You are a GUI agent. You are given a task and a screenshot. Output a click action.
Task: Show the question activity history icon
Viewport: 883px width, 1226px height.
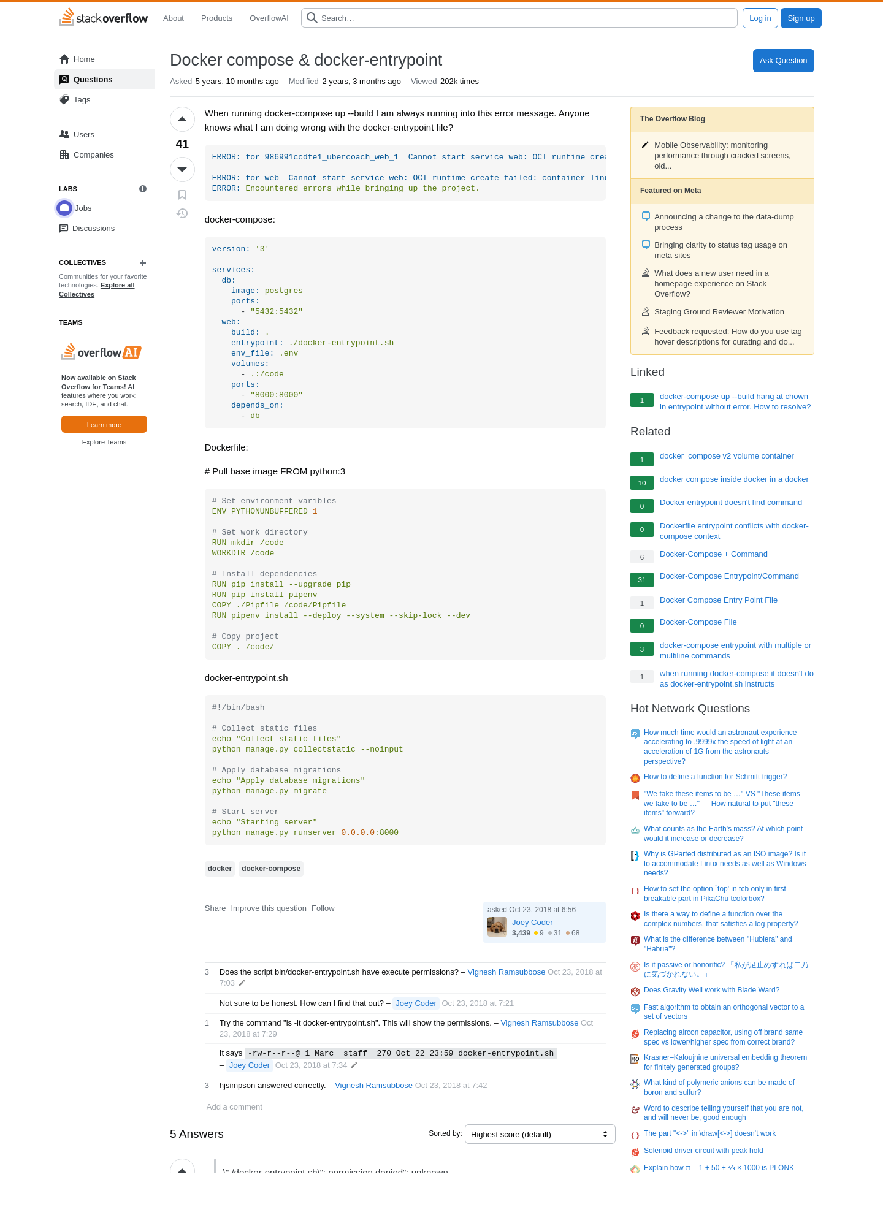tap(182, 213)
